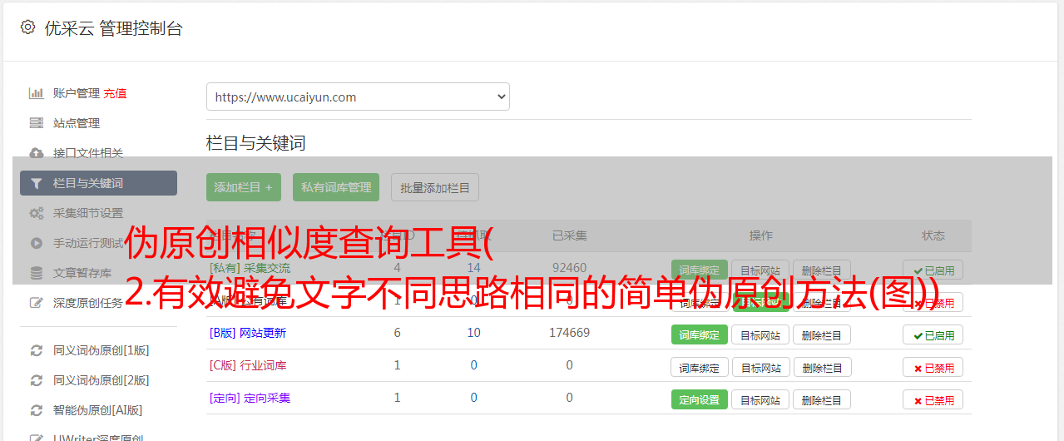Click the cloud icon for 接口文件相关
Image resolution: width=1064 pixels, height=441 pixels.
36,153
